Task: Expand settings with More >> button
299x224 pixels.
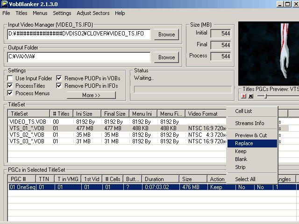Action: pos(91,95)
